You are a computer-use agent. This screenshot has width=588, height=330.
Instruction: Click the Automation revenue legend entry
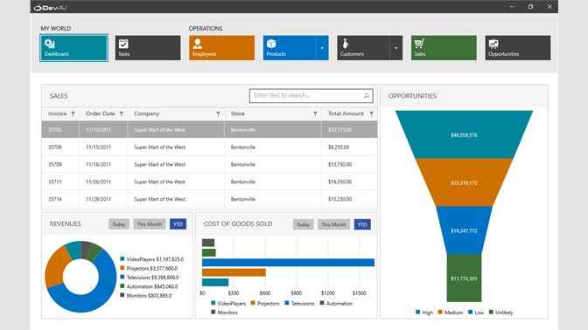(149, 286)
